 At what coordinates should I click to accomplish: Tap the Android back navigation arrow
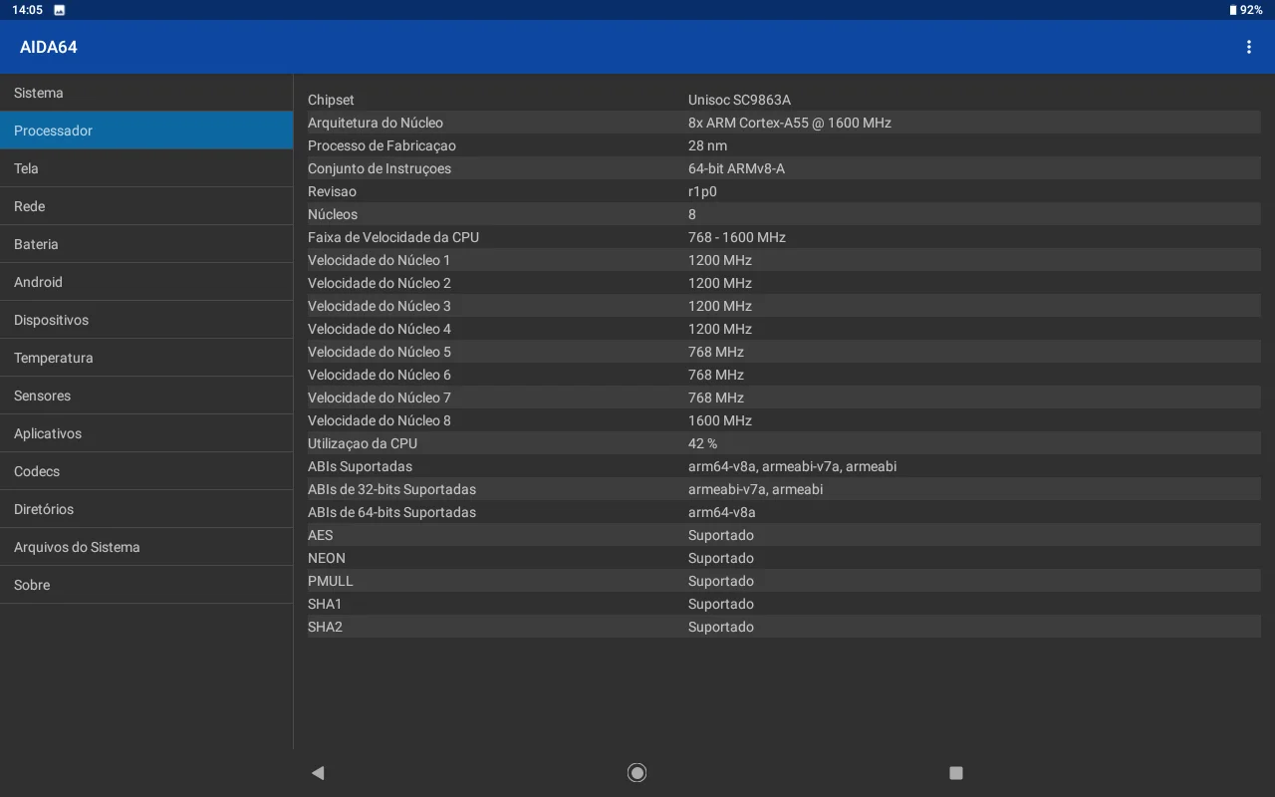(x=318, y=772)
